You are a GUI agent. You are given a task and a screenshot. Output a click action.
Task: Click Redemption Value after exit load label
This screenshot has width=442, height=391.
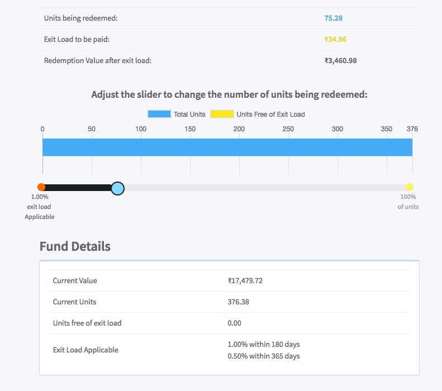[98, 60]
